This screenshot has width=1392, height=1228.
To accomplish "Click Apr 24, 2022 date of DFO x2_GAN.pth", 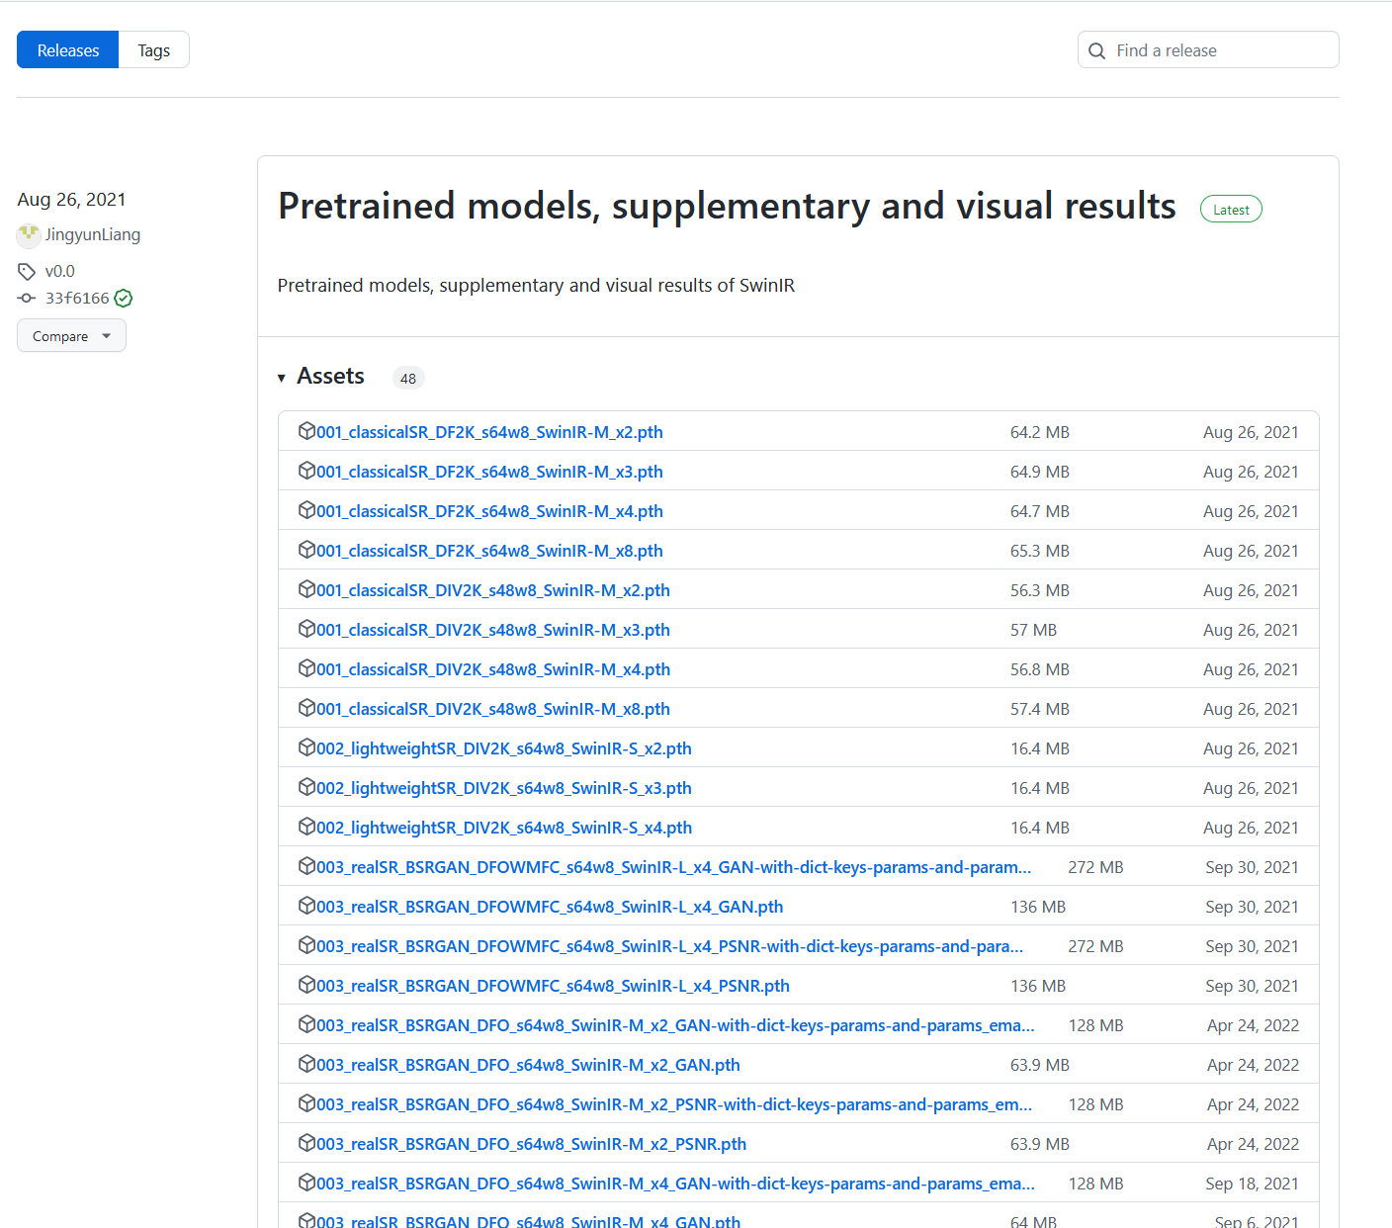I will [x=1253, y=1065].
